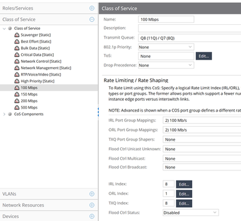
Task: Click the Edit button next to ToS
Action: click(x=204, y=56)
